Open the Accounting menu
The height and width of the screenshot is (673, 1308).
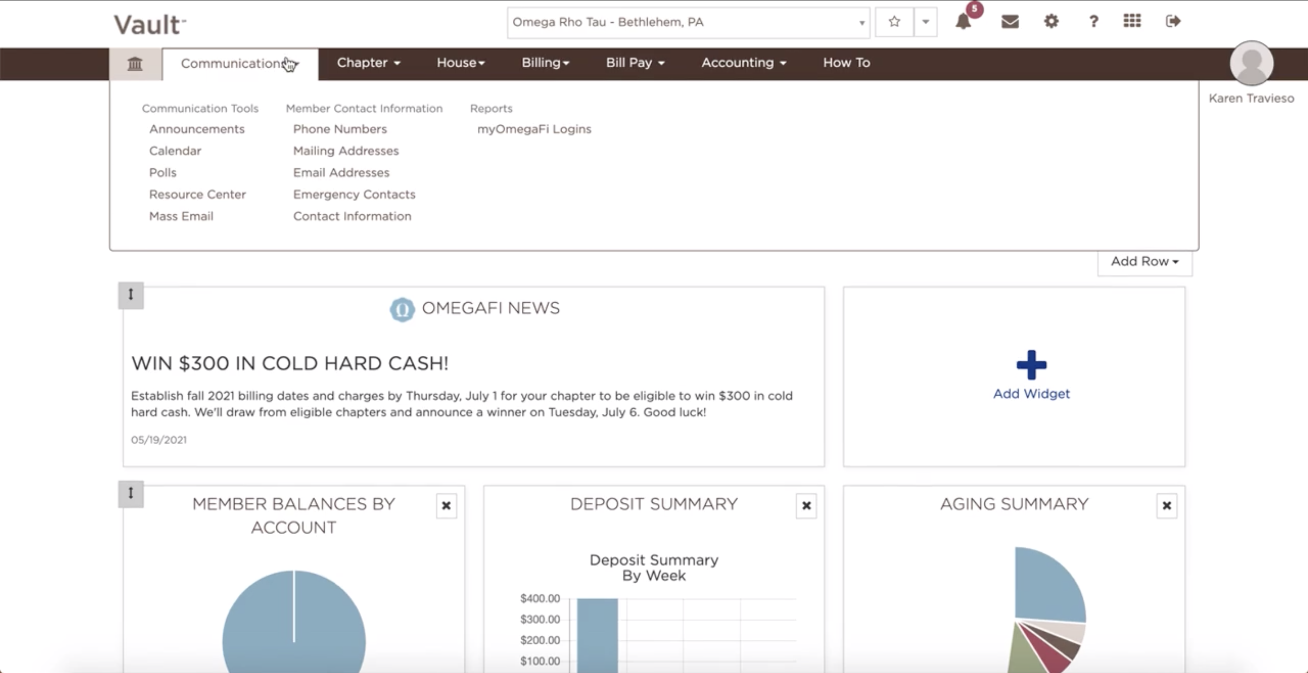[744, 63]
